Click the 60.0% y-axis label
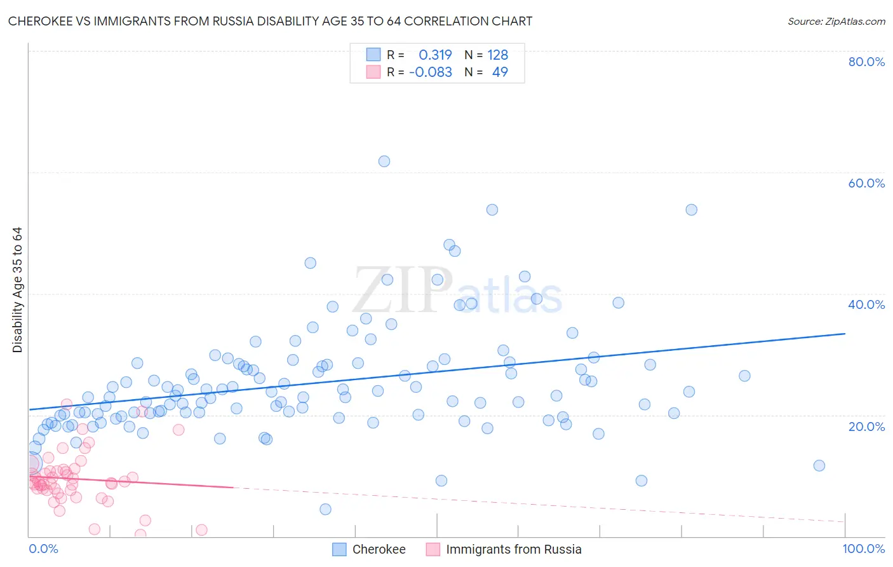This screenshot has width=893, height=567. (866, 183)
